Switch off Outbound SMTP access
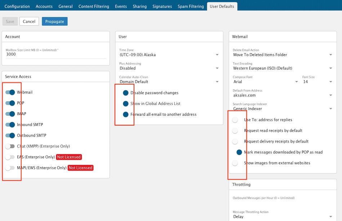Image resolution: width=342 pixels, height=221 pixels. point(10,136)
